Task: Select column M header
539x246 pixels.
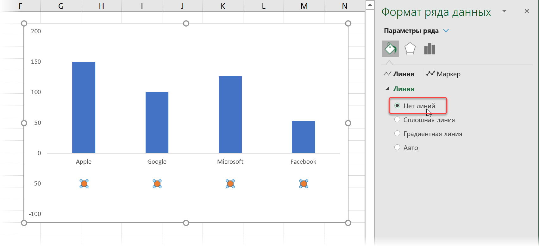Action: tap(304, 6)
